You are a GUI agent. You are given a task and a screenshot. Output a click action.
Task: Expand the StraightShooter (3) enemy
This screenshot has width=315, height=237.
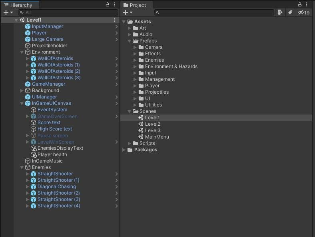click(x=28, y=200)
